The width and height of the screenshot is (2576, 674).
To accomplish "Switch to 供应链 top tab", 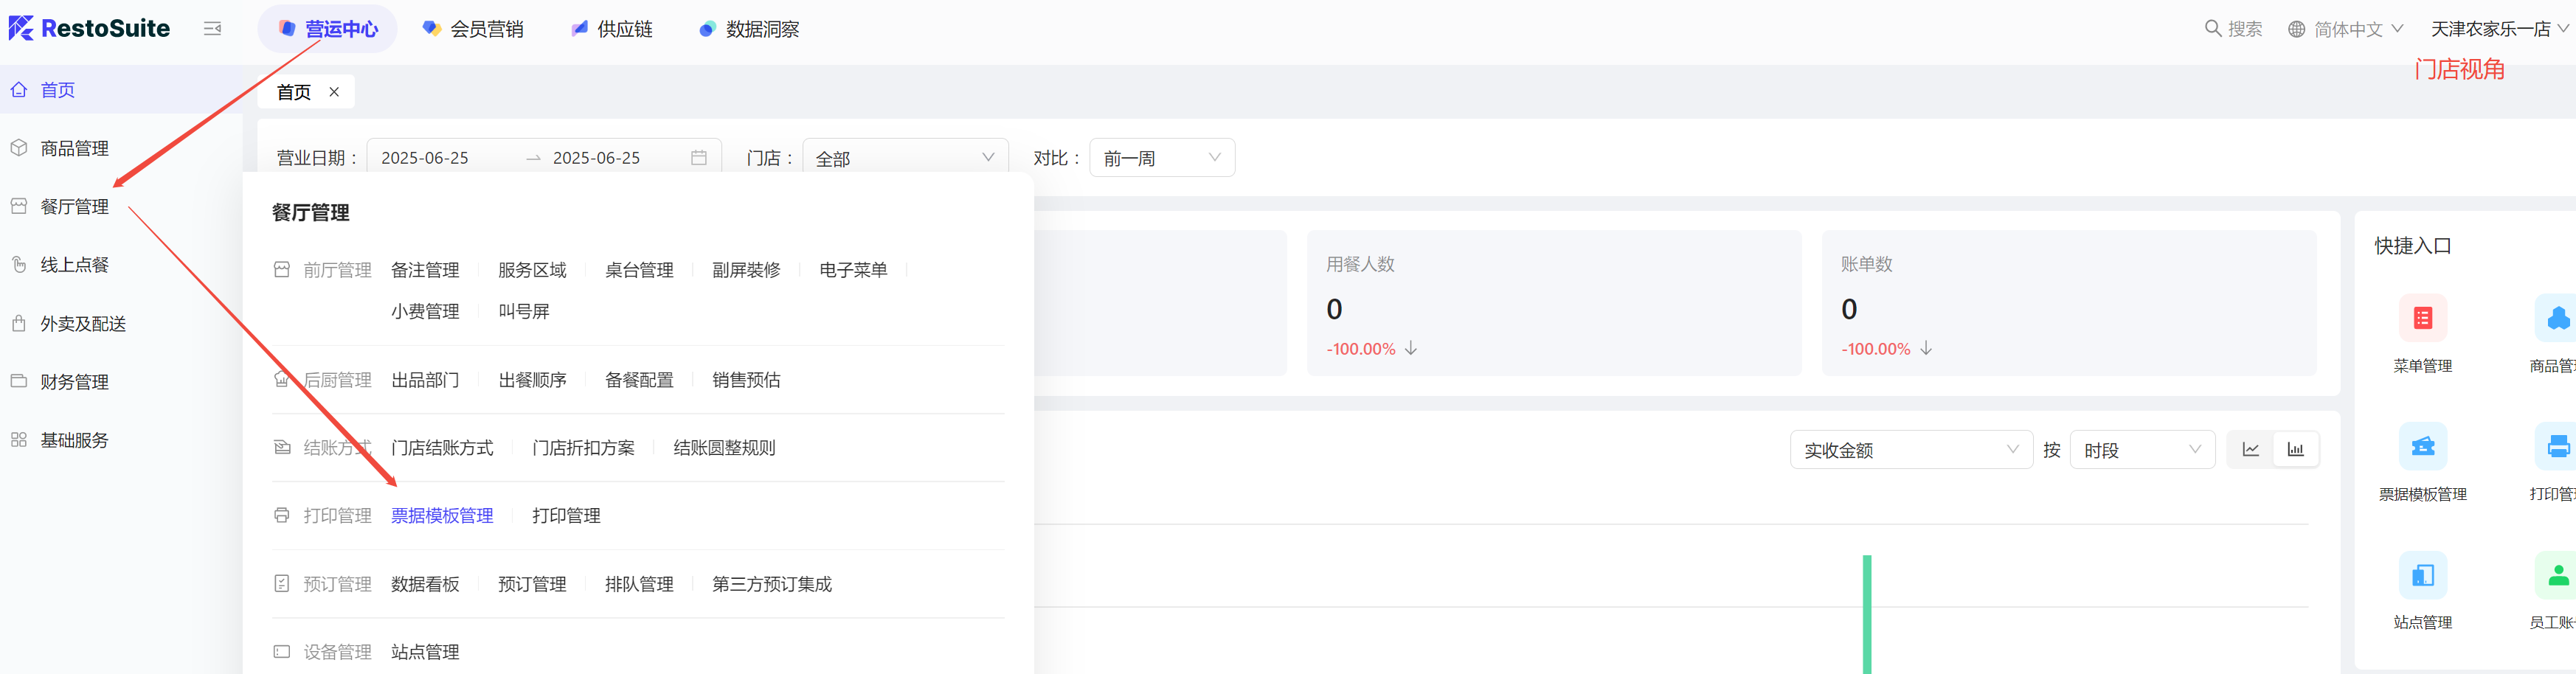I will point(612,29).
